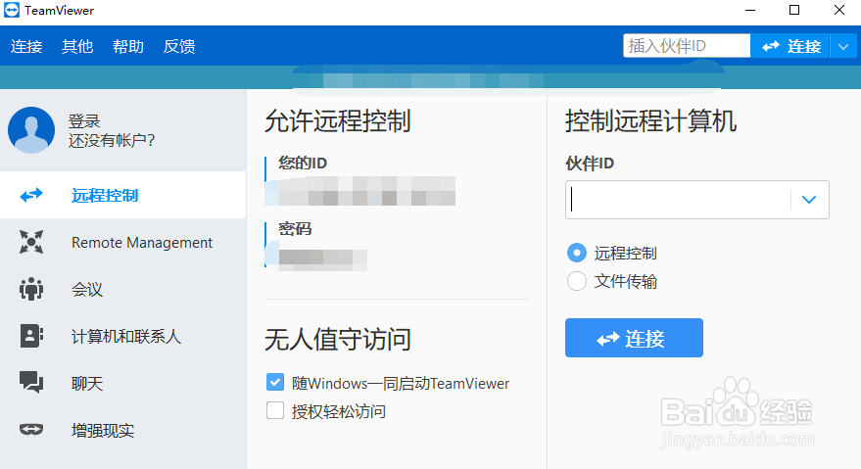Select the 远程控制 radio button
Screen dimensions: 861x469
(577, 253)
